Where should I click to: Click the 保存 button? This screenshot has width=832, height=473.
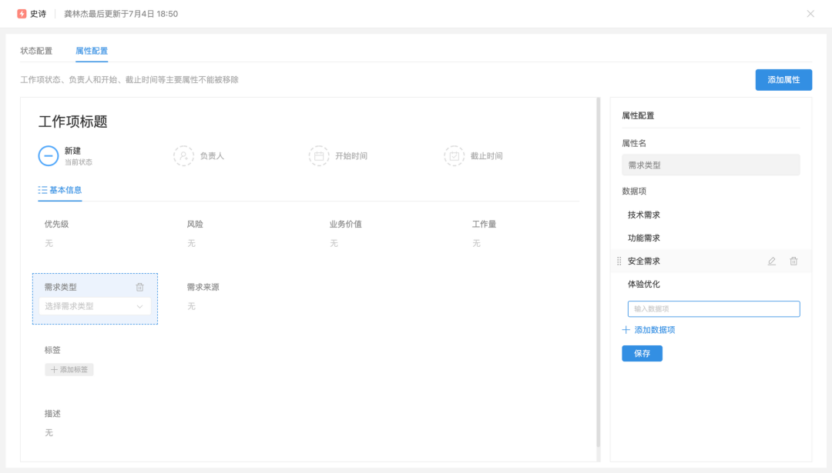pos(642,353)
